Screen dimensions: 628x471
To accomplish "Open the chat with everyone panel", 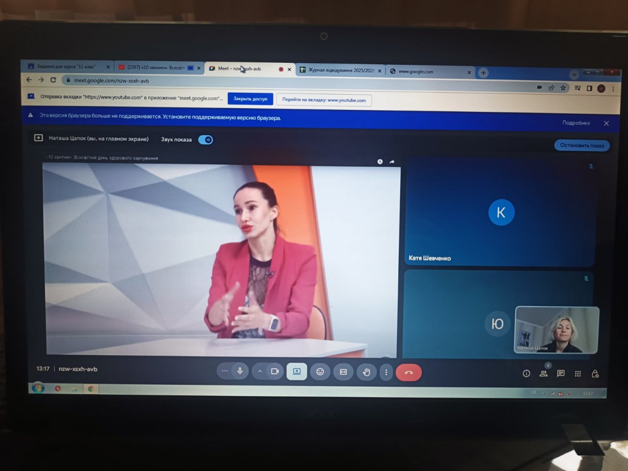I will [x=561, y=373].
